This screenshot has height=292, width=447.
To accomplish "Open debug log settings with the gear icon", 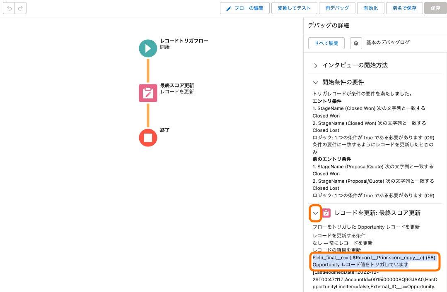I will (356, 43).
